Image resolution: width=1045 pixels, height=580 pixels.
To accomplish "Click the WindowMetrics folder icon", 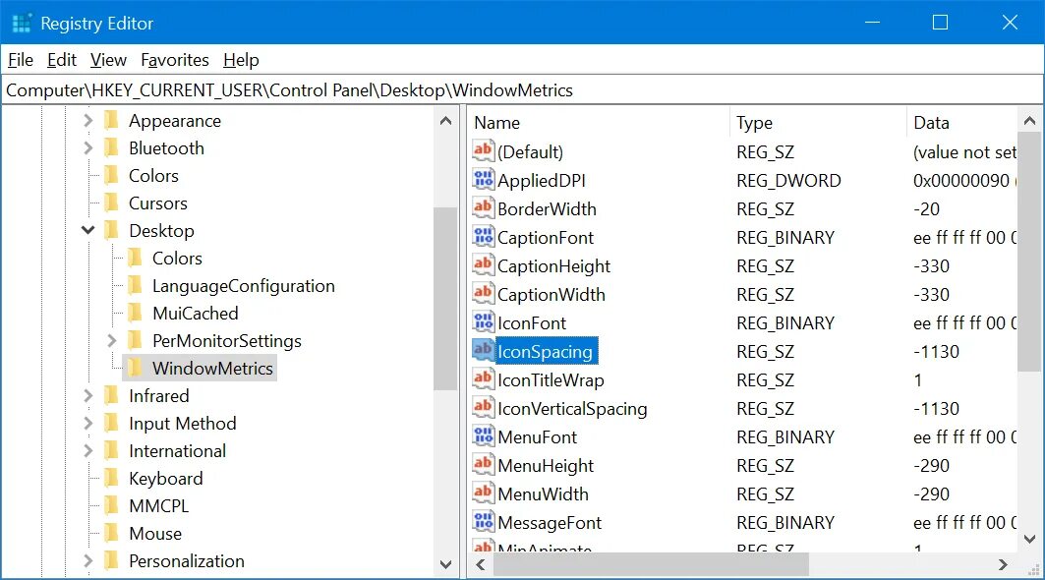I will pos(134,368).
